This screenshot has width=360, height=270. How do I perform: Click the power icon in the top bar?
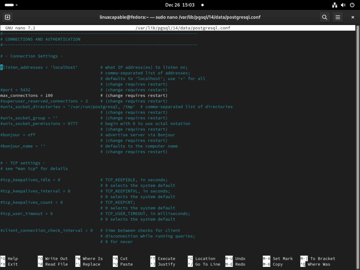pos(353,5)
